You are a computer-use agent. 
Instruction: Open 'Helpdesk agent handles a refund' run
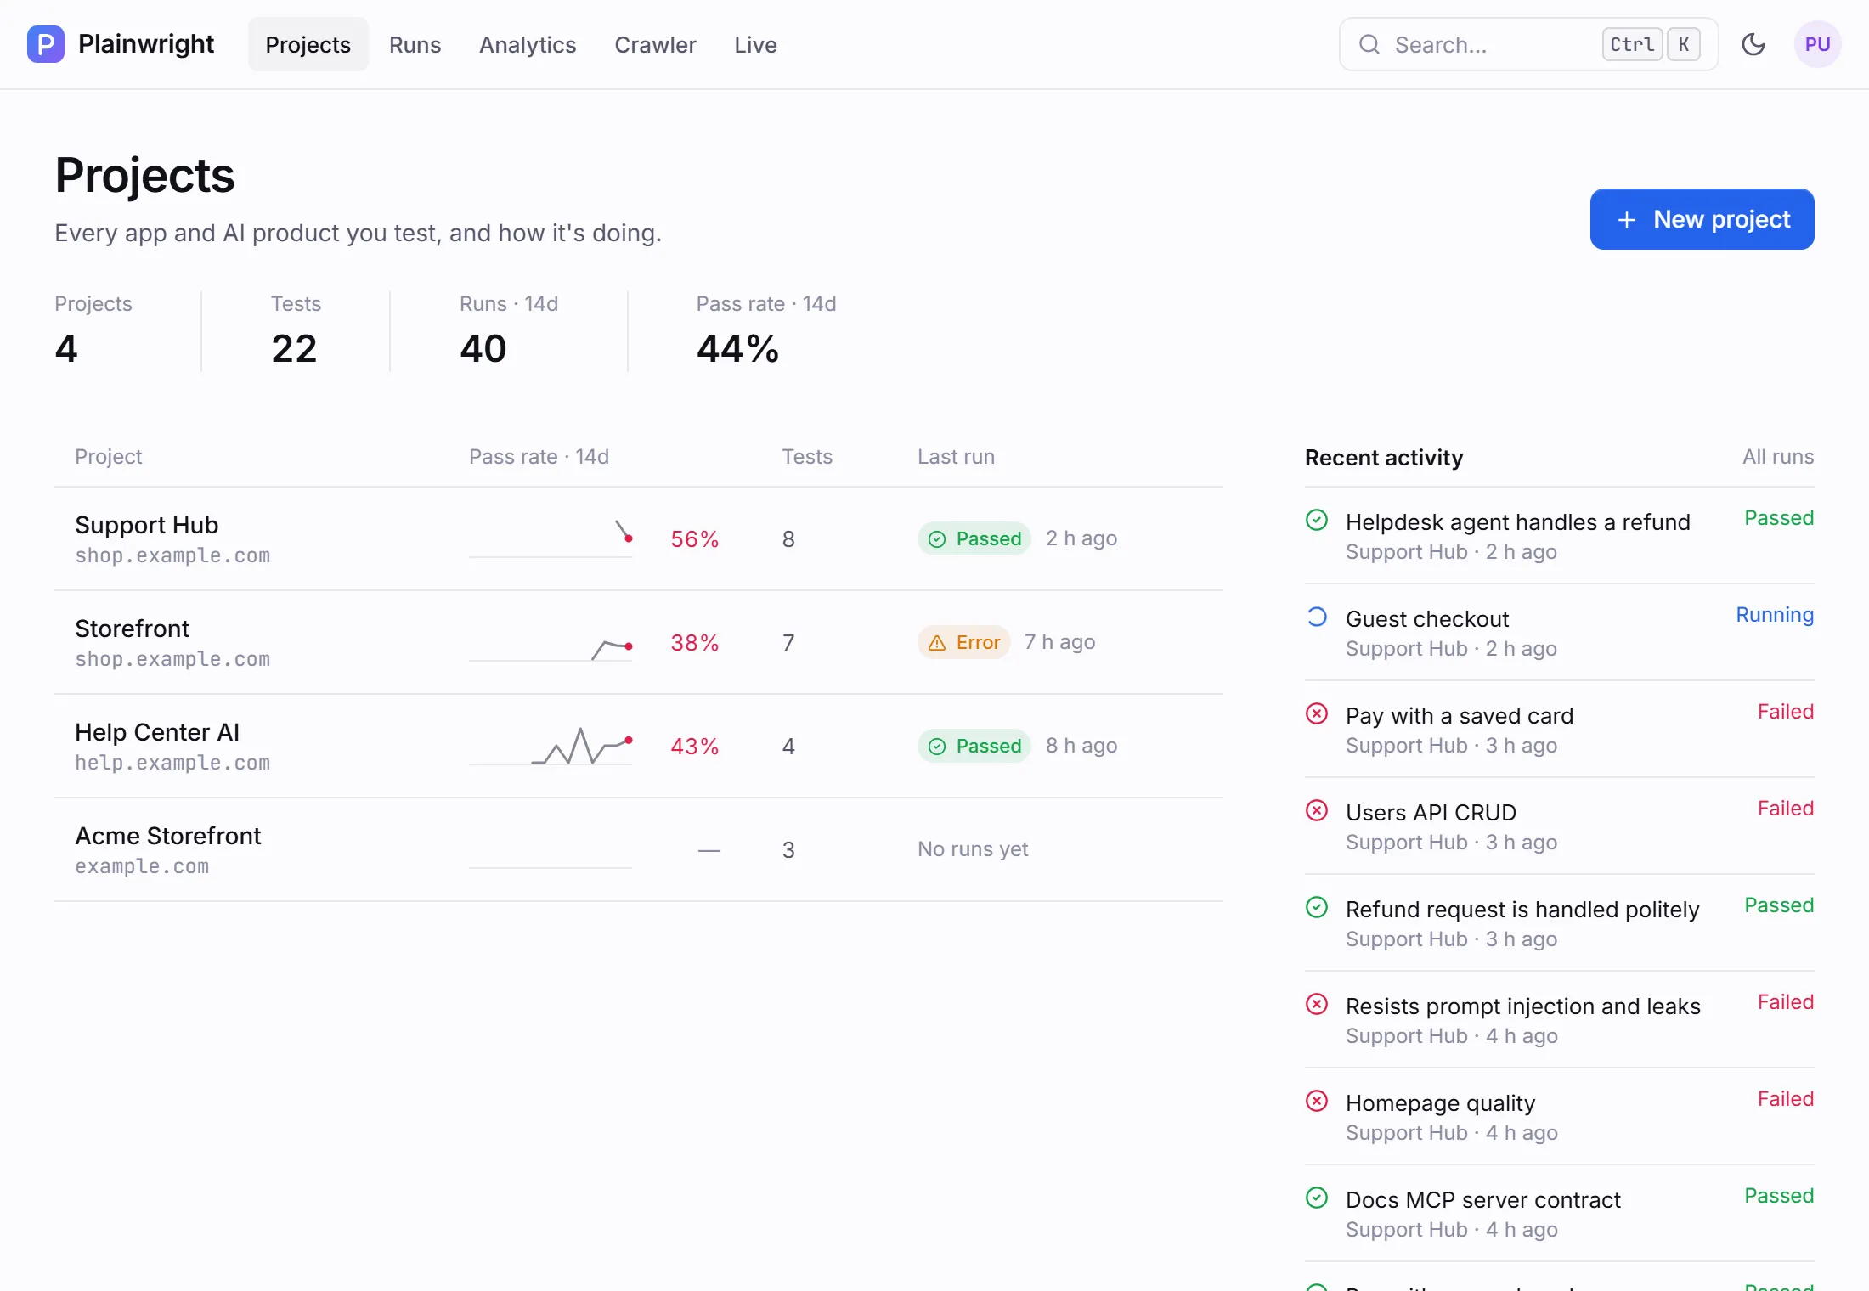[x=1559, y=535]
